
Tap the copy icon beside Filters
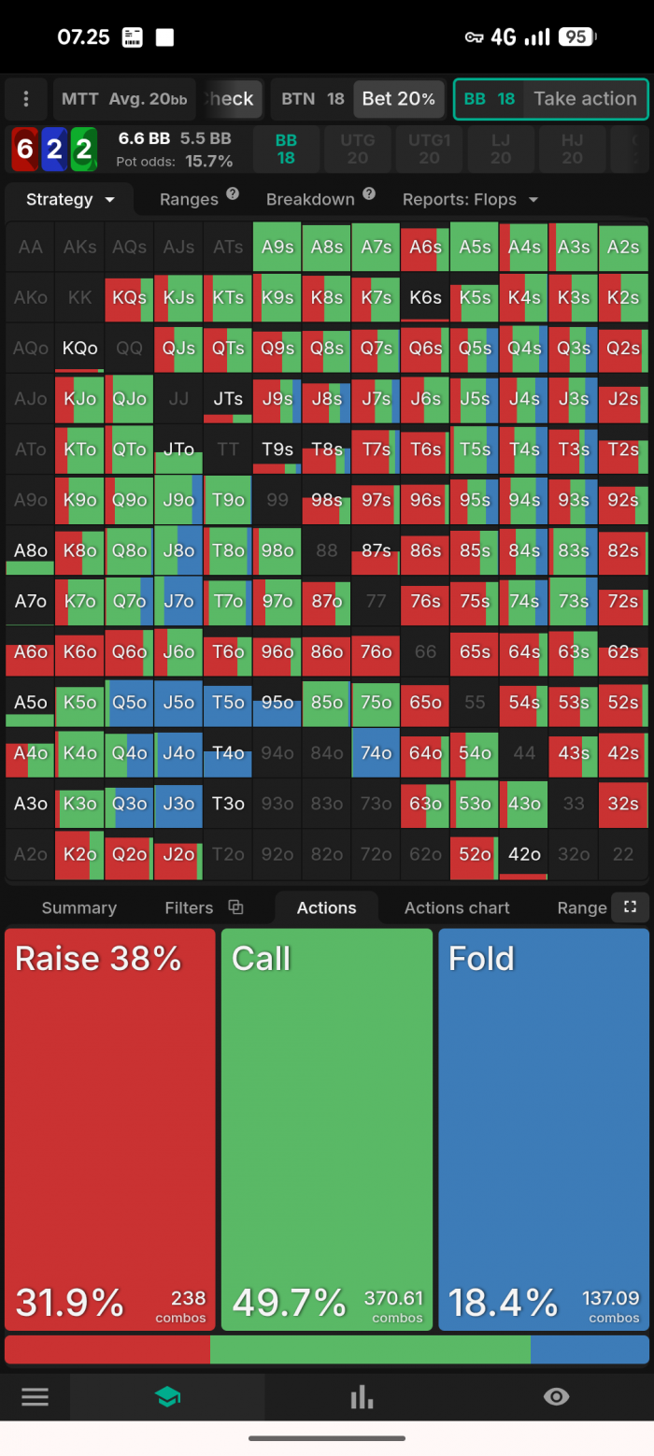(235, 906)
